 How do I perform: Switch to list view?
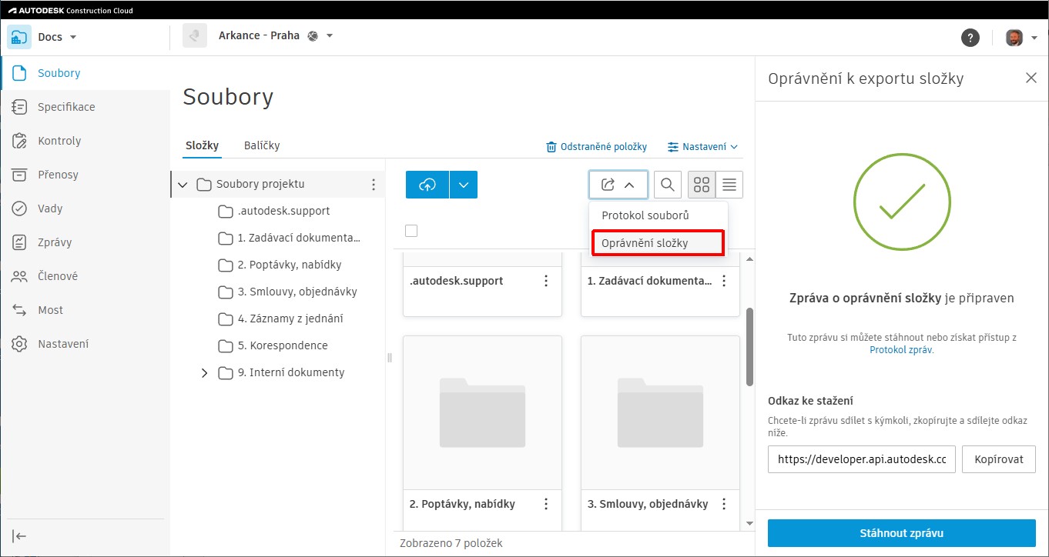click(x=729, y=185)
